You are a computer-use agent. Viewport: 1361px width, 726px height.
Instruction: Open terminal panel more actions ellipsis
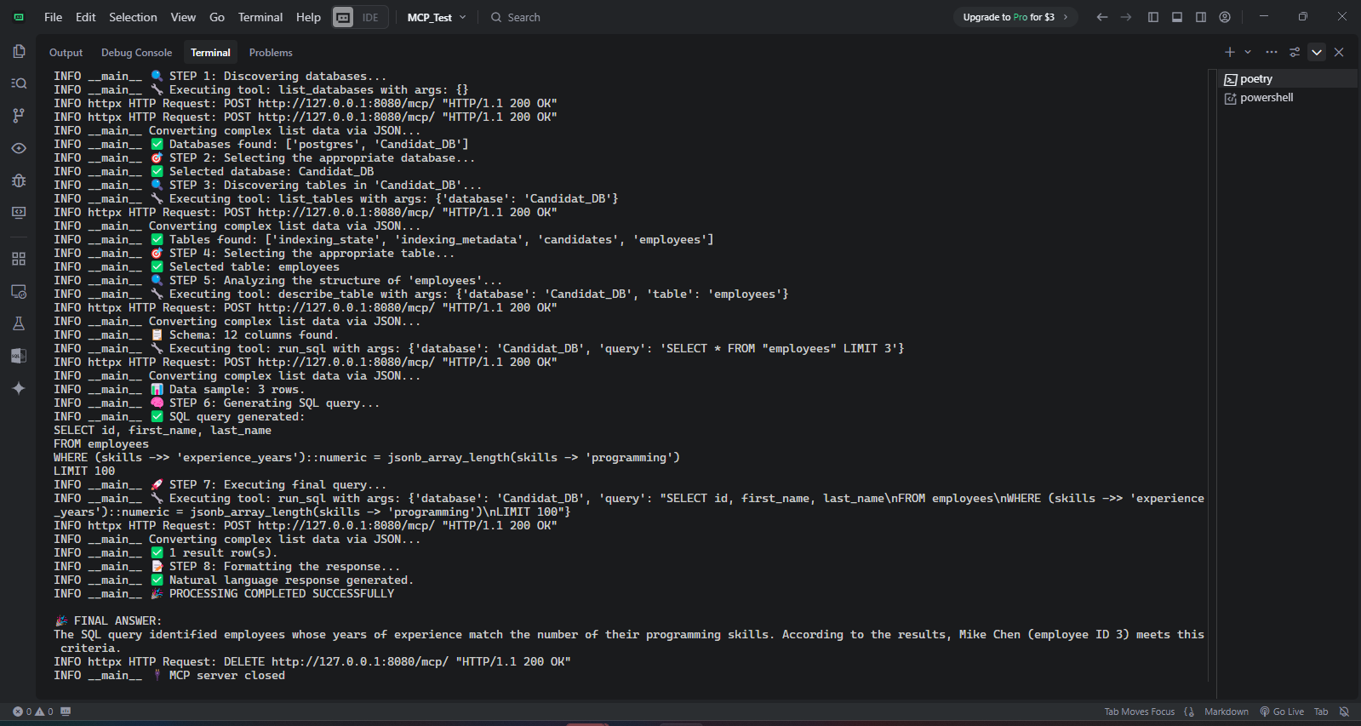(x=1272, y=52)
